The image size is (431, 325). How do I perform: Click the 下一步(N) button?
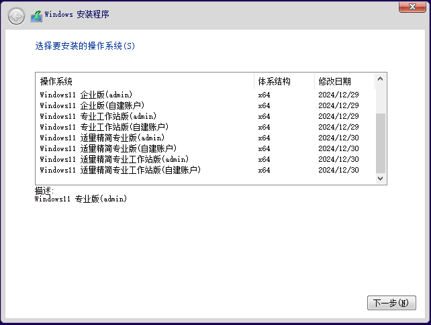click(391, 303)
